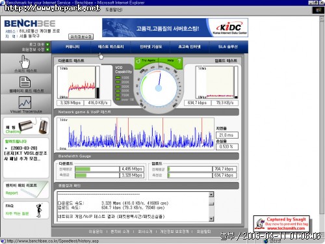This screenshot has width=325, height=244.
Task: Click the Visual Traceroute label
Action: (x=26, y=111)
